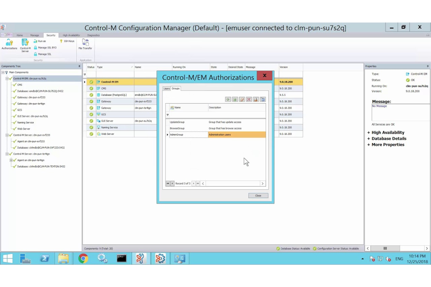Select Web Server in Components Tree
431x287 pixels.
pyautogui.click(x=24, y=129)
